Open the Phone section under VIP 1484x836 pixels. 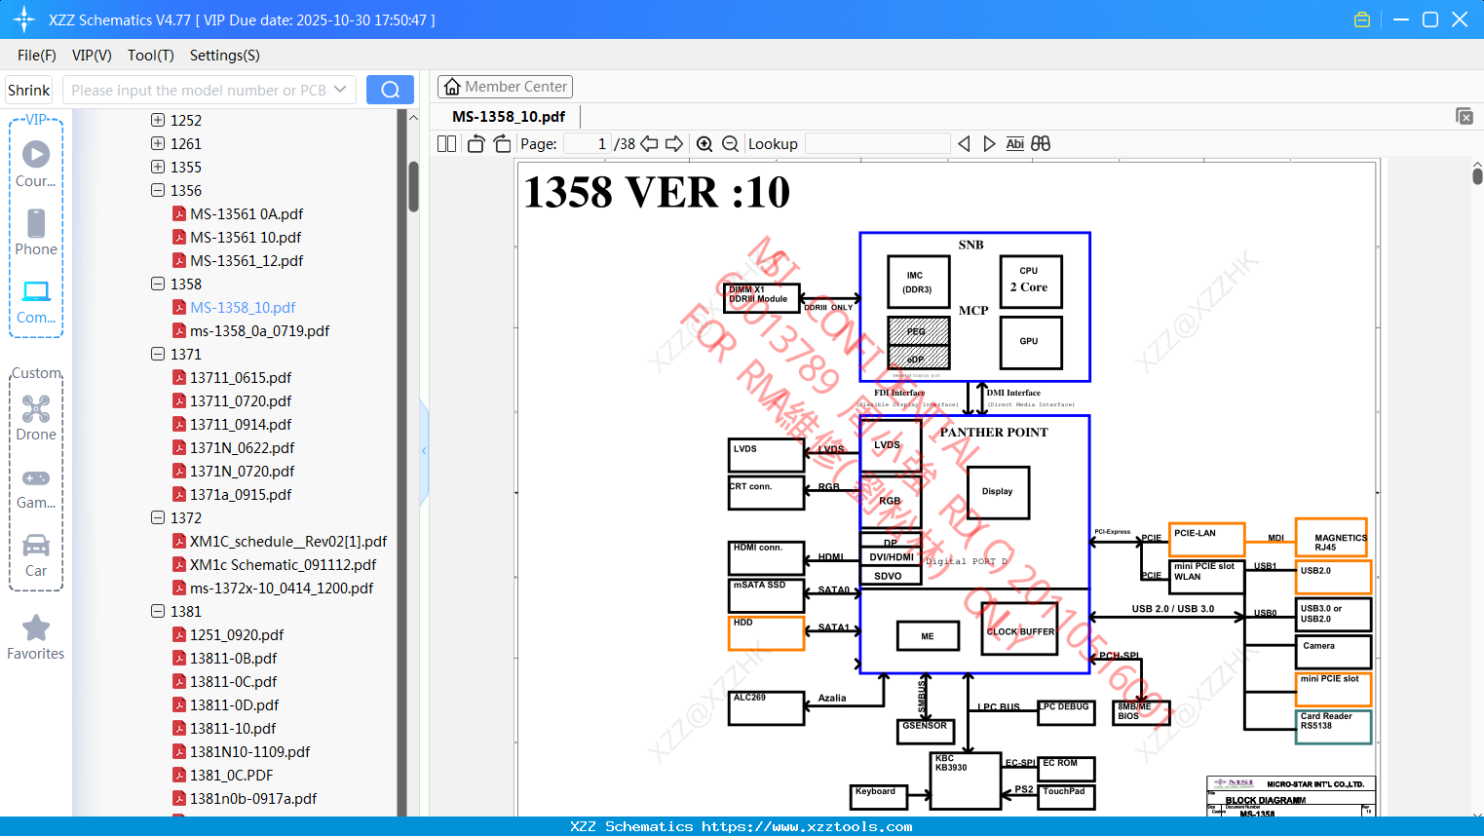[36, 234]
